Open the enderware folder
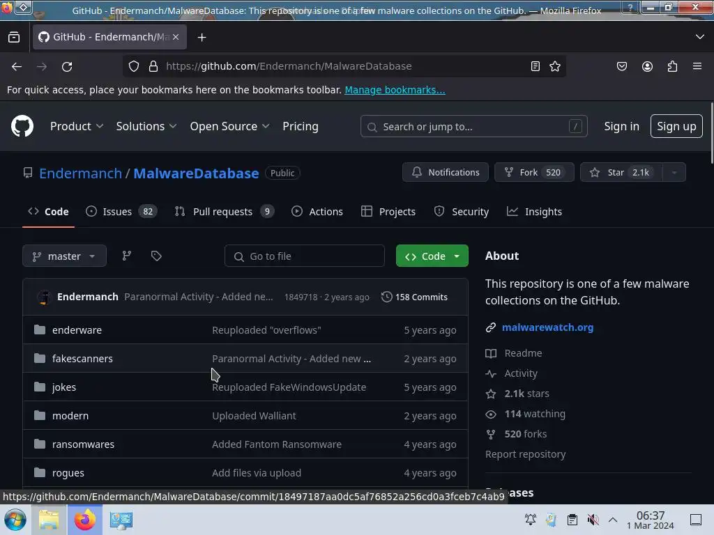 click(77, 329)
